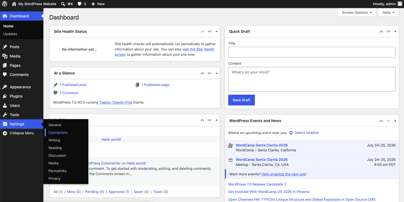
Task: Click the Collapse Menu arrow icon
Action: click(x=5, y=133)
